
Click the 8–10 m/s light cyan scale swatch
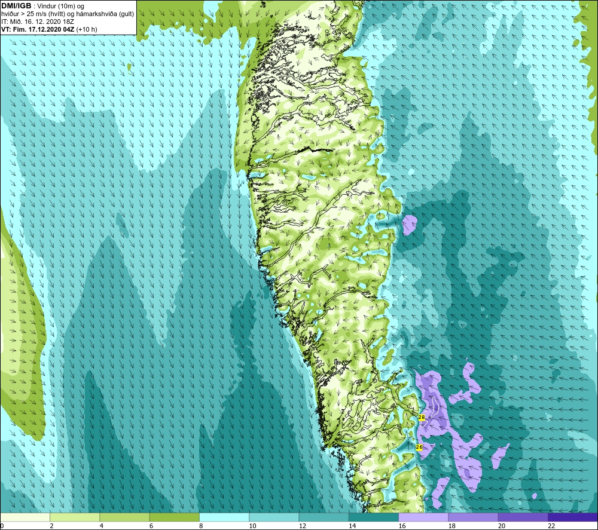click(x=224, y=517)
